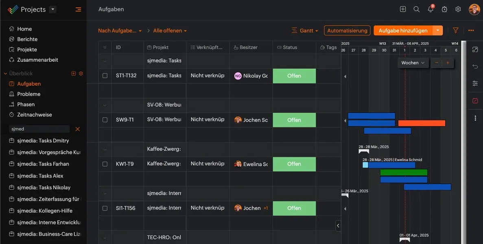
Task: Click the filter funnel icon
Action: (x=456, y=30)
